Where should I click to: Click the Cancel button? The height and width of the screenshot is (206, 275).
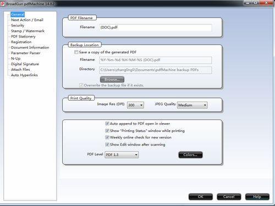229,197
